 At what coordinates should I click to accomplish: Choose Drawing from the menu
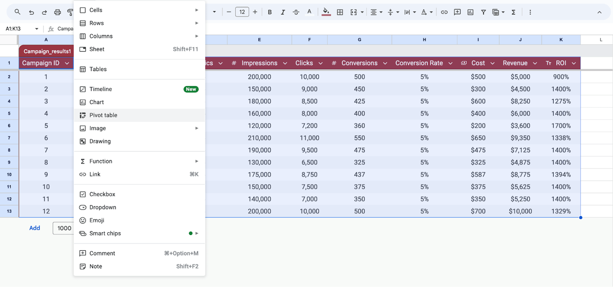(x=139, y=141)
